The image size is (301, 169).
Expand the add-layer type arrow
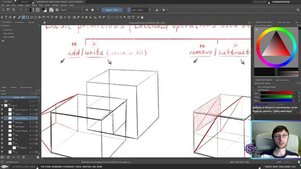pyautogui.click(x=5, y=157)
